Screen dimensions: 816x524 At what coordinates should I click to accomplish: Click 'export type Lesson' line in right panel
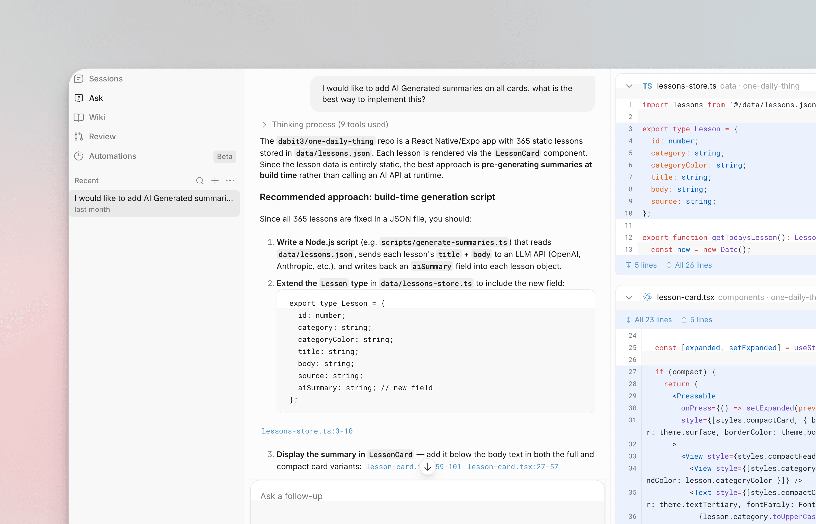coord(690,129)
